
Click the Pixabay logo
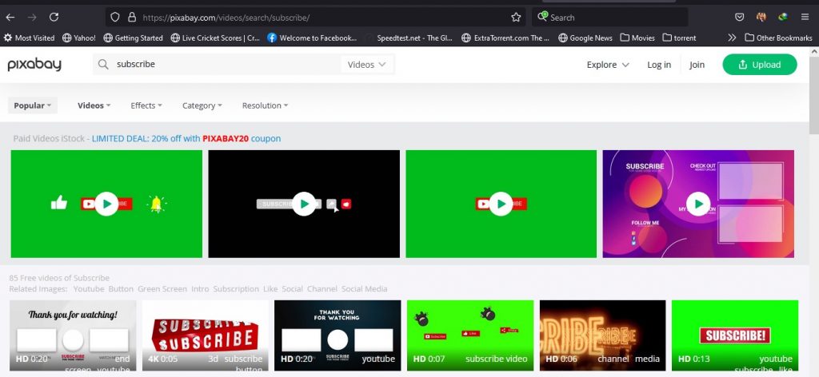click(34, 65)
